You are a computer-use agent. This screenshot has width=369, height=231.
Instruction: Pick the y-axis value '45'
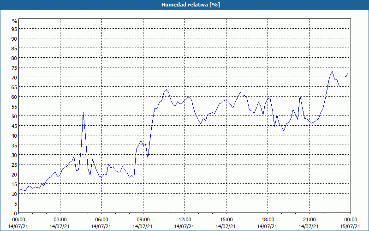(14, 126)
